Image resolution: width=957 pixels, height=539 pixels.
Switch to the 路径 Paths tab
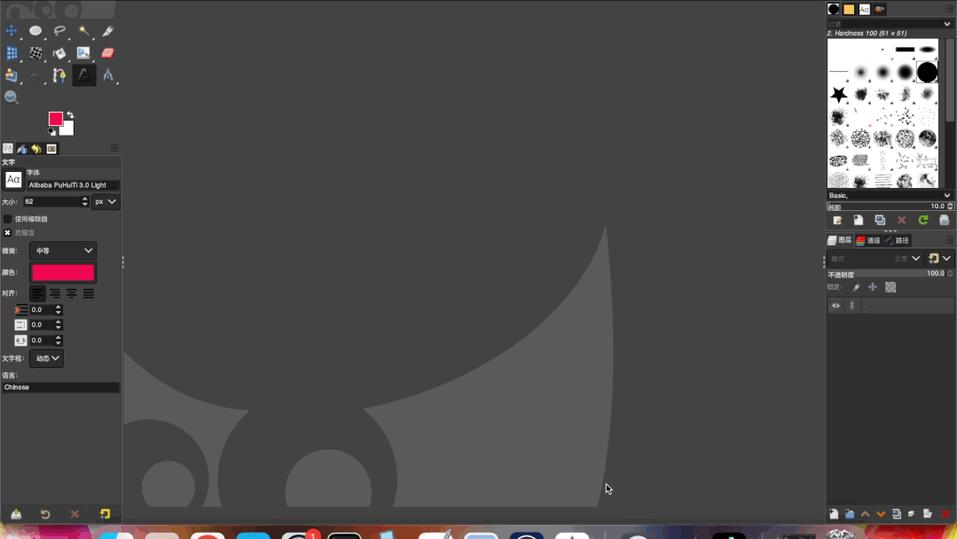pyautogui.click(x=897, y=240)
